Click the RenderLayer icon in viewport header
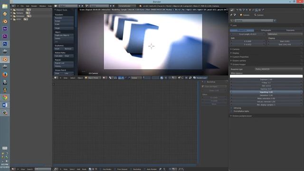This screenshot has height=171, width=304. [x=194, y=78]
